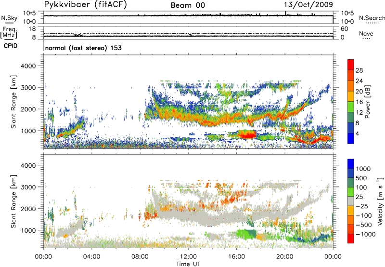Image resolution: width=385 pixels, height=267 pixels.
Task: Select the Beam 00 header label
Action: coord(188,5)
